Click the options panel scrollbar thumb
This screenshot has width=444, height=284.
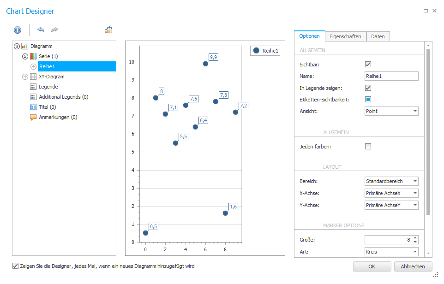pos(428,132)
